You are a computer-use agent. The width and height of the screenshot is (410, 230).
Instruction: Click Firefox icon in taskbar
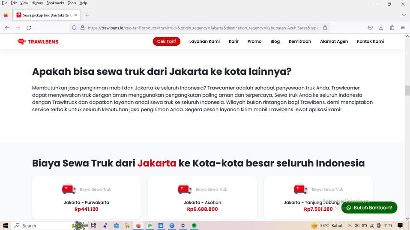138,226
